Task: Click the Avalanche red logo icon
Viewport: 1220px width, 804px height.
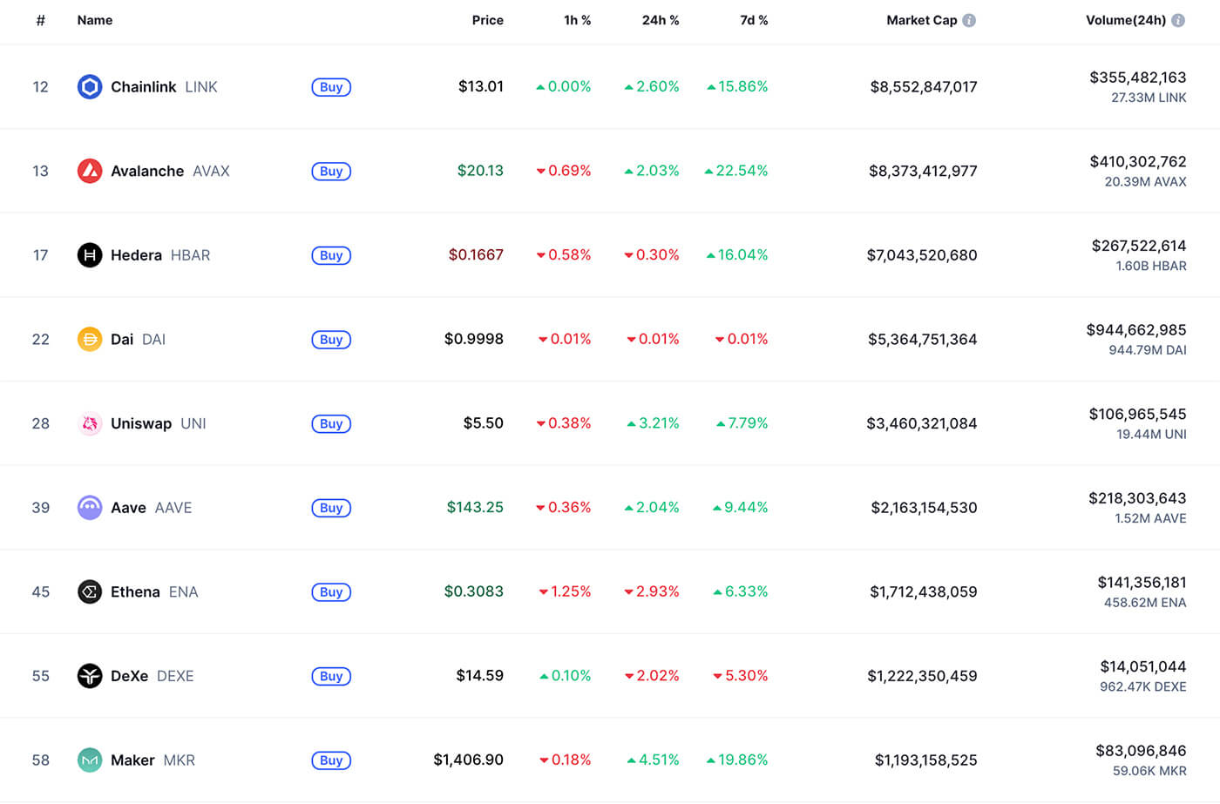Action: [90, 171]
